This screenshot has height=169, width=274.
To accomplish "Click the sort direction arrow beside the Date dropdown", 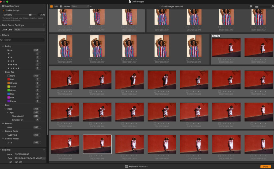I will [91, 6].
